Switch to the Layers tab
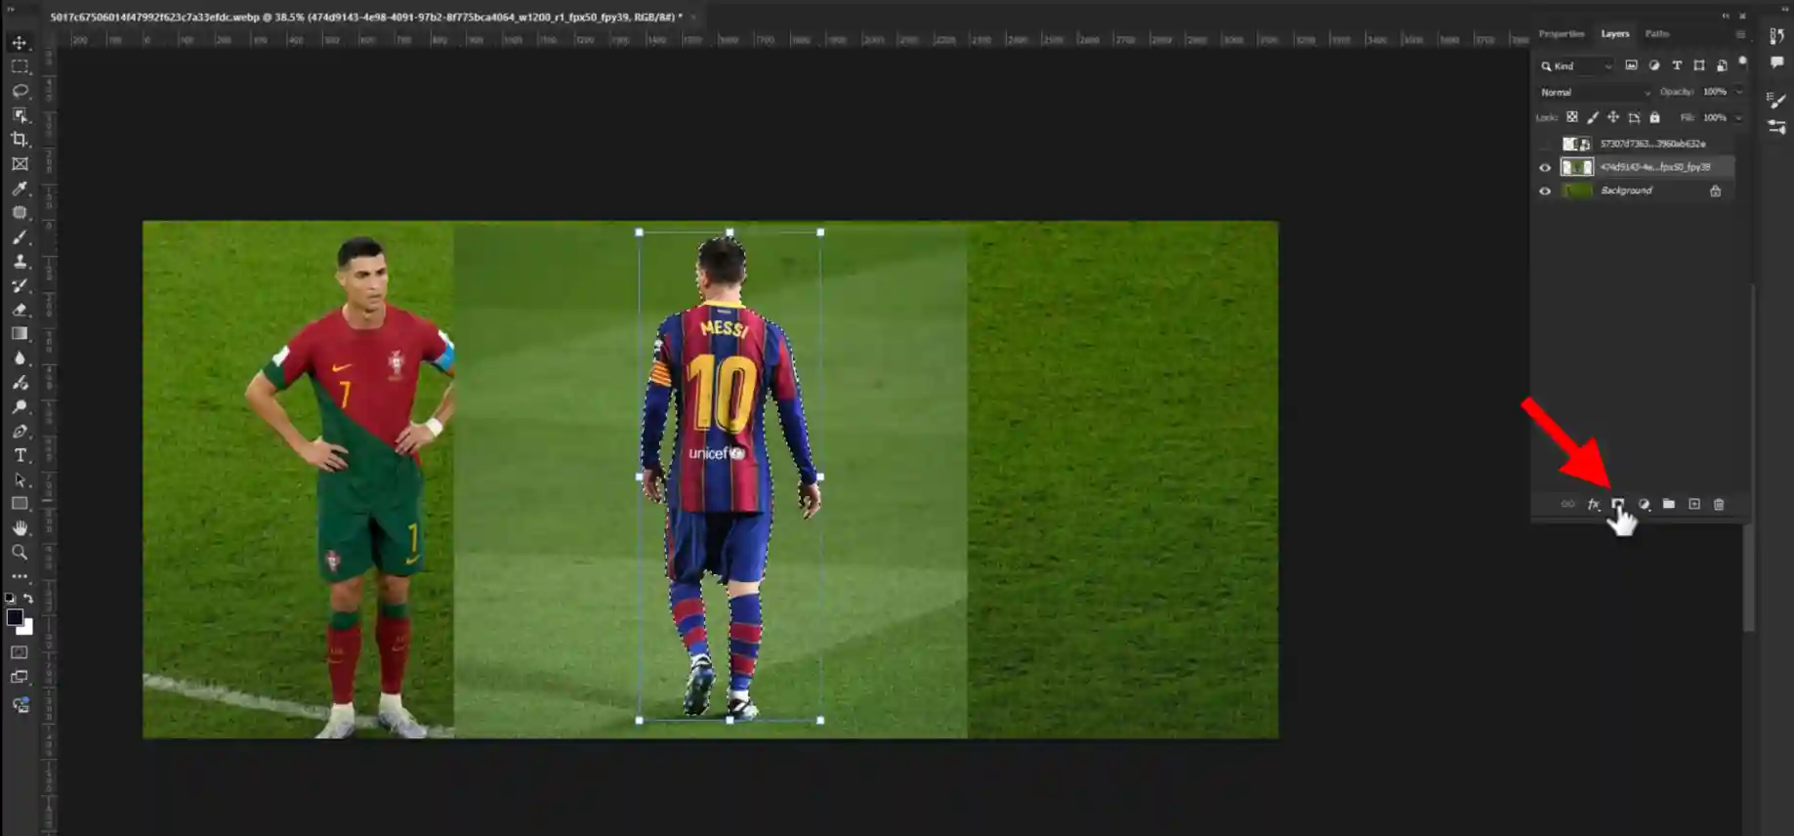This screenshot has width=1794, height=836. [1615, 34]
